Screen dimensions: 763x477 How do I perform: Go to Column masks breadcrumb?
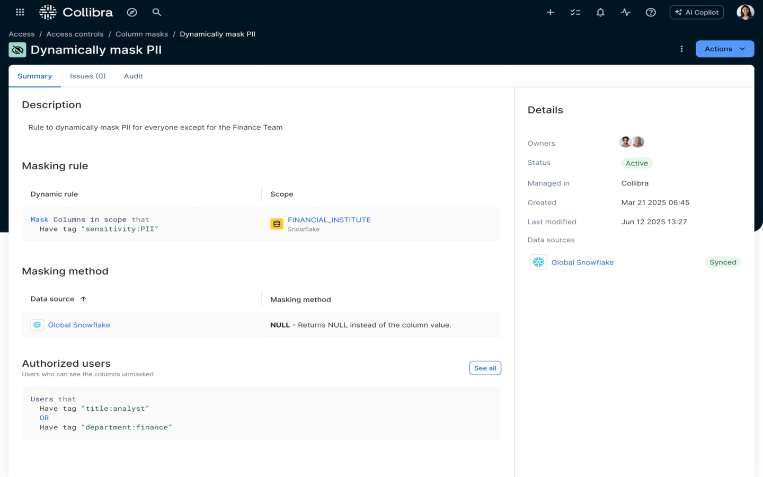[141, 34]
